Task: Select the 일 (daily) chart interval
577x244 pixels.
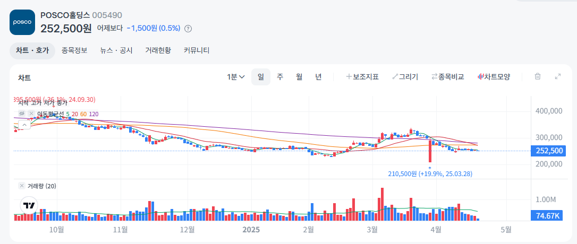Action: coord(261,77)
